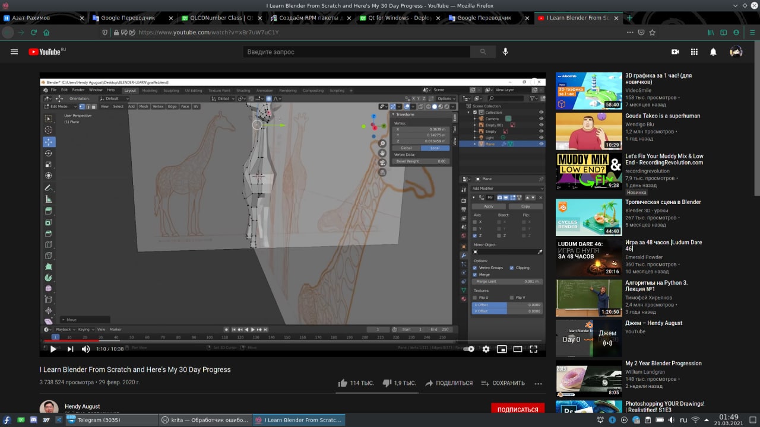Close the I Learn Blender tab
Viewport: 760px width, 427px height.
[x=616, y=18]
